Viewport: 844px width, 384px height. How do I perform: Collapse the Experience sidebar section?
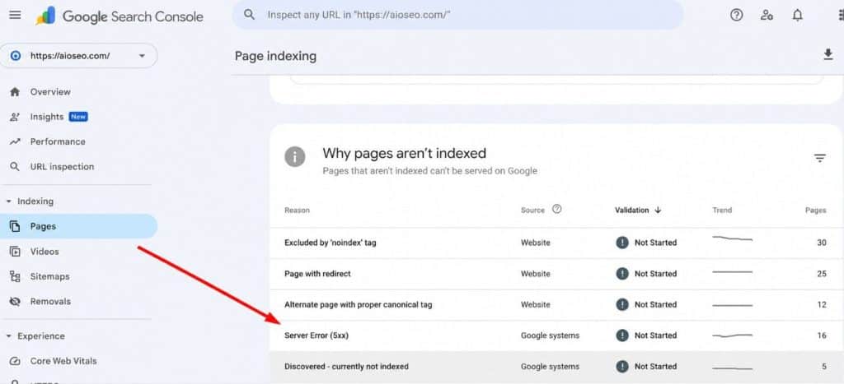point(8,335)
